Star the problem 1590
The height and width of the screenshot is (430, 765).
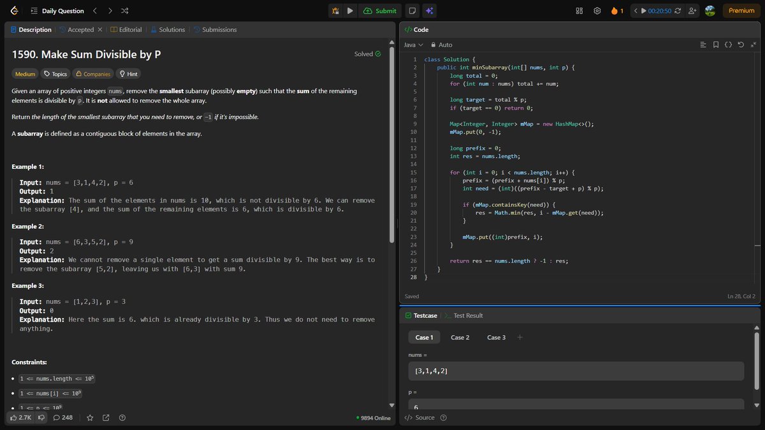point(91,418)
